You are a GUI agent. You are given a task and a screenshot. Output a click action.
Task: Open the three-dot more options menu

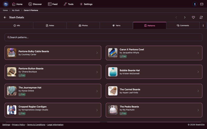point(203,26)
